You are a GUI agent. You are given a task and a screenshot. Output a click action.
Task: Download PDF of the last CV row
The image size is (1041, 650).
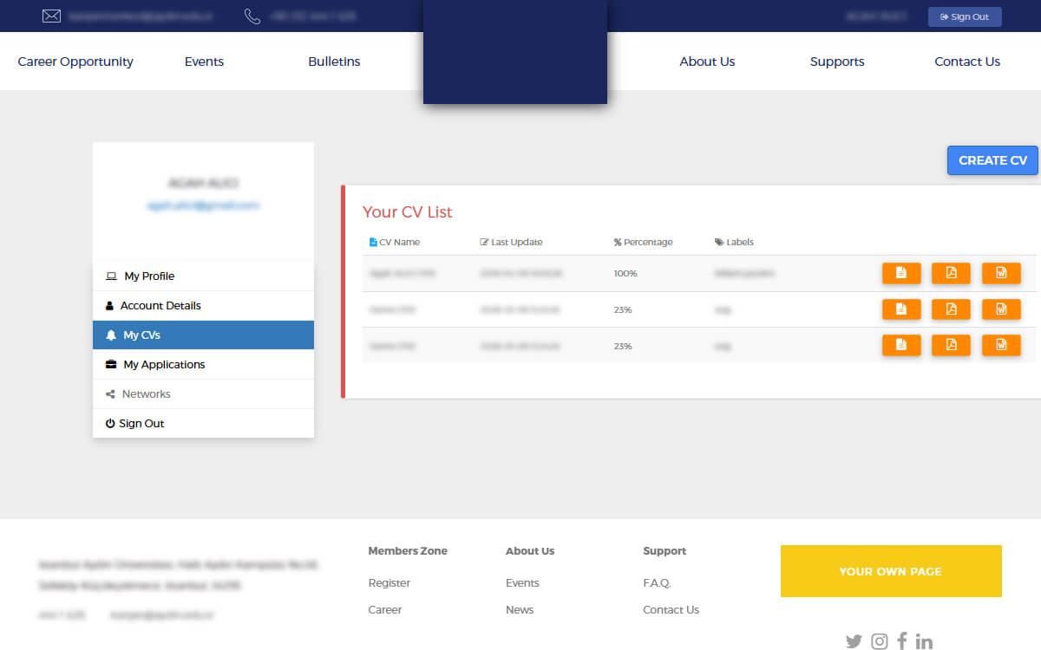pyautogui.click(x=951, y=345)
